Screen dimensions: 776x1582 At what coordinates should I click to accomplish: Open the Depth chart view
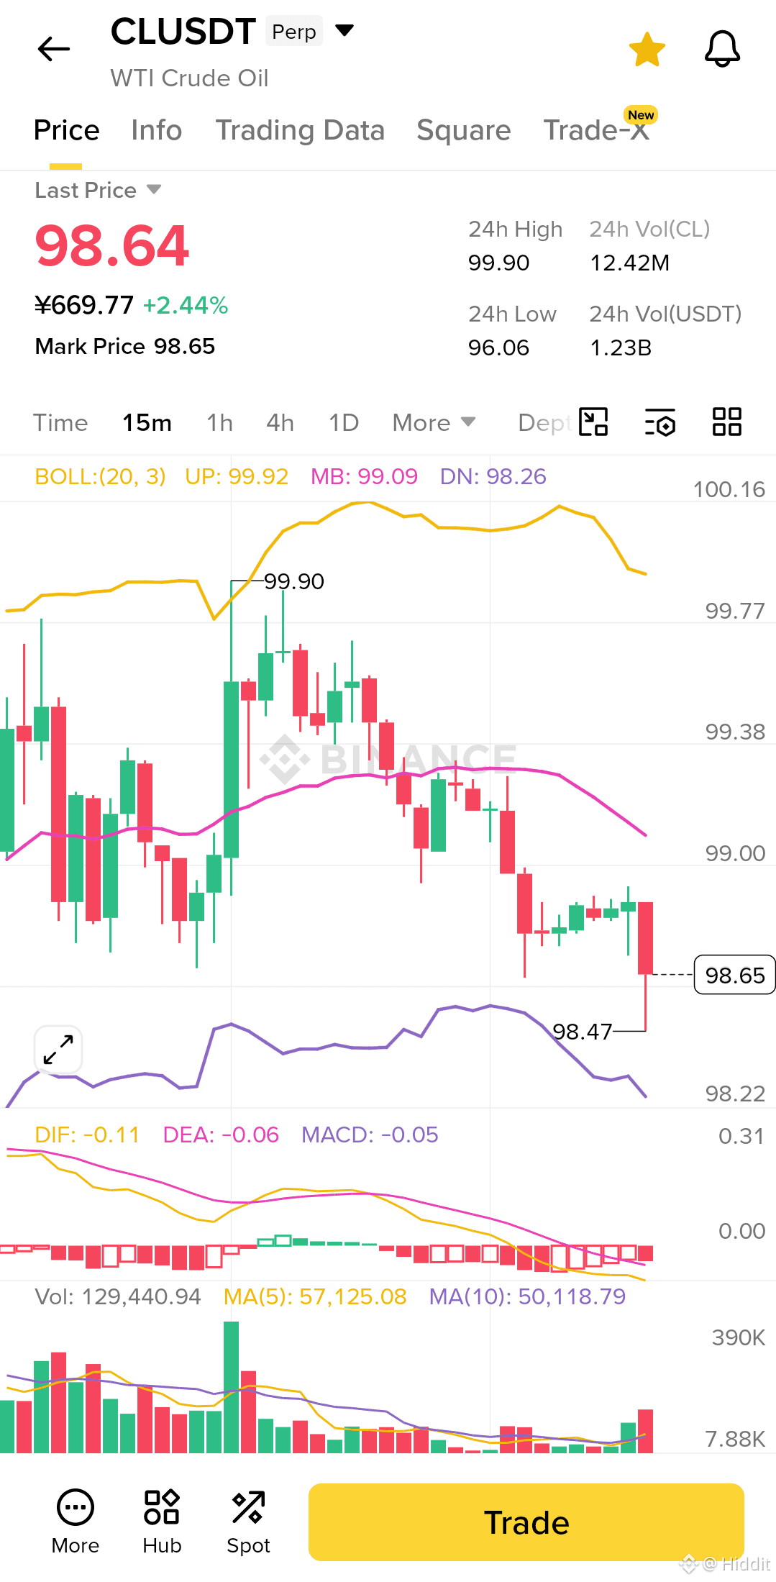[544, 423]
